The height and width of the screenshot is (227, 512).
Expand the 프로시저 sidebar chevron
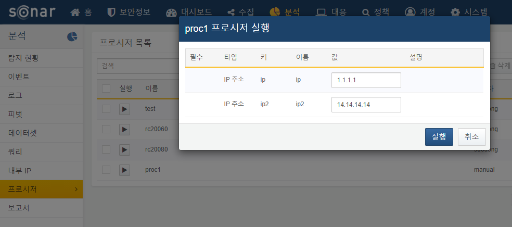[x=76, y=189]
